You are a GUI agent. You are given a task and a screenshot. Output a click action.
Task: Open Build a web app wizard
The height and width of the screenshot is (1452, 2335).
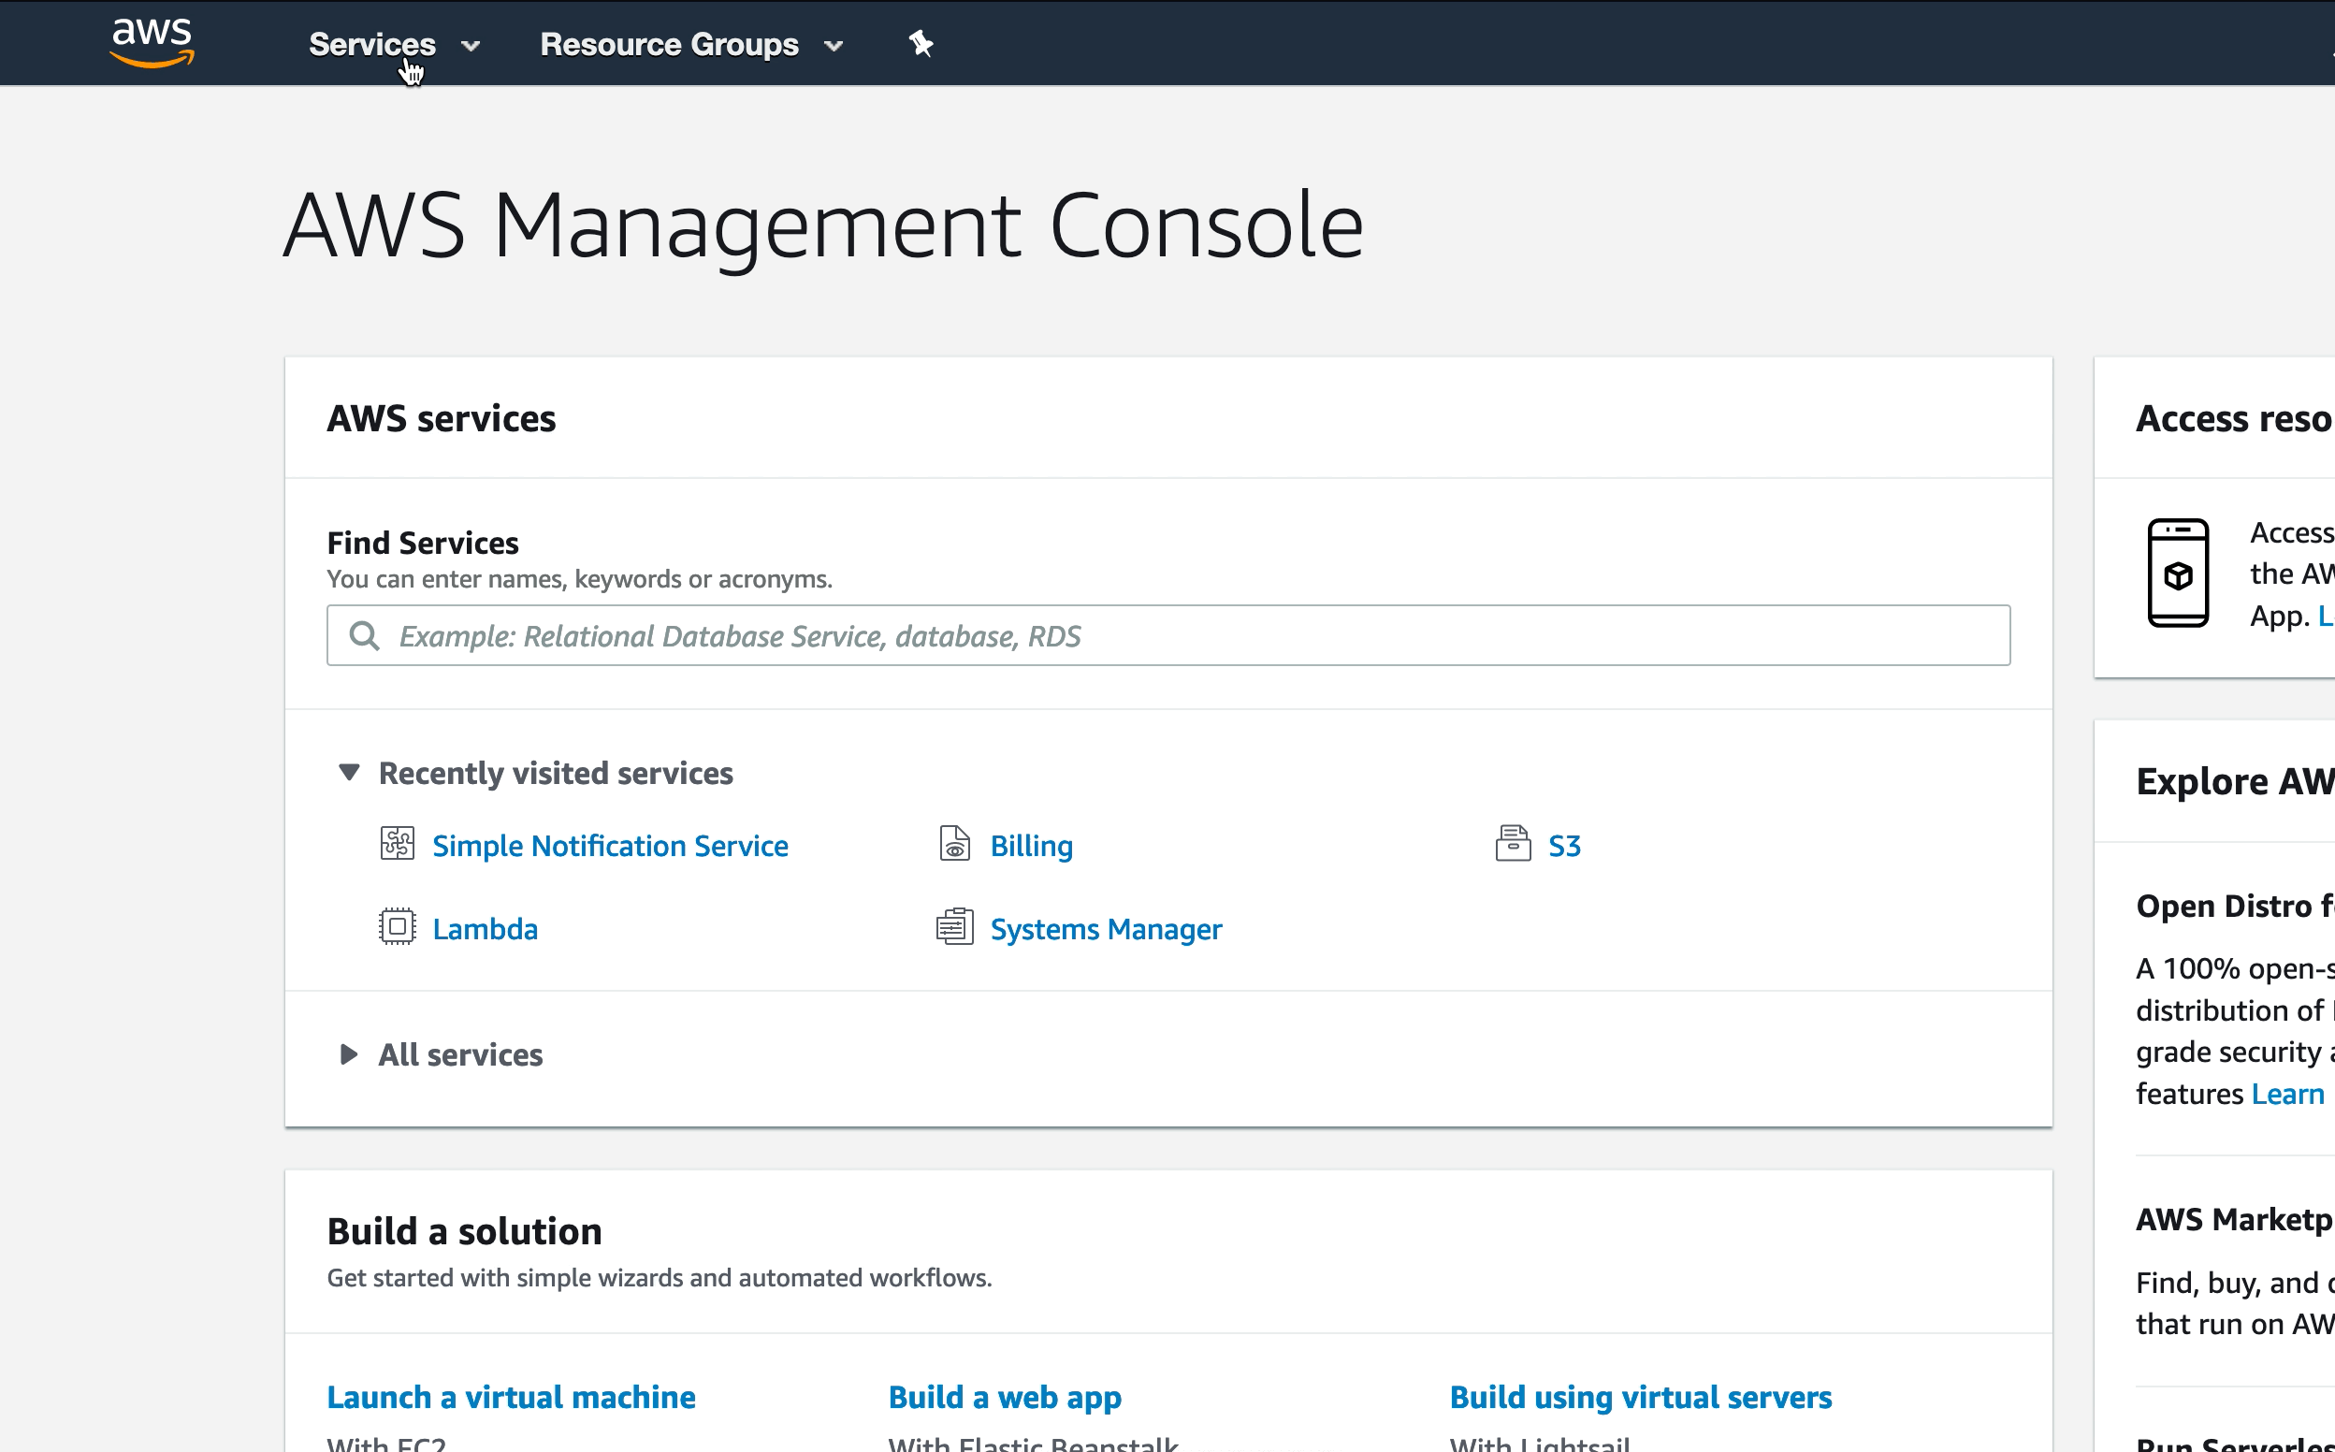[x=1005, y=1397]
